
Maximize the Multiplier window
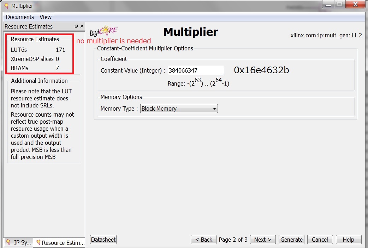tap(340, 5)
